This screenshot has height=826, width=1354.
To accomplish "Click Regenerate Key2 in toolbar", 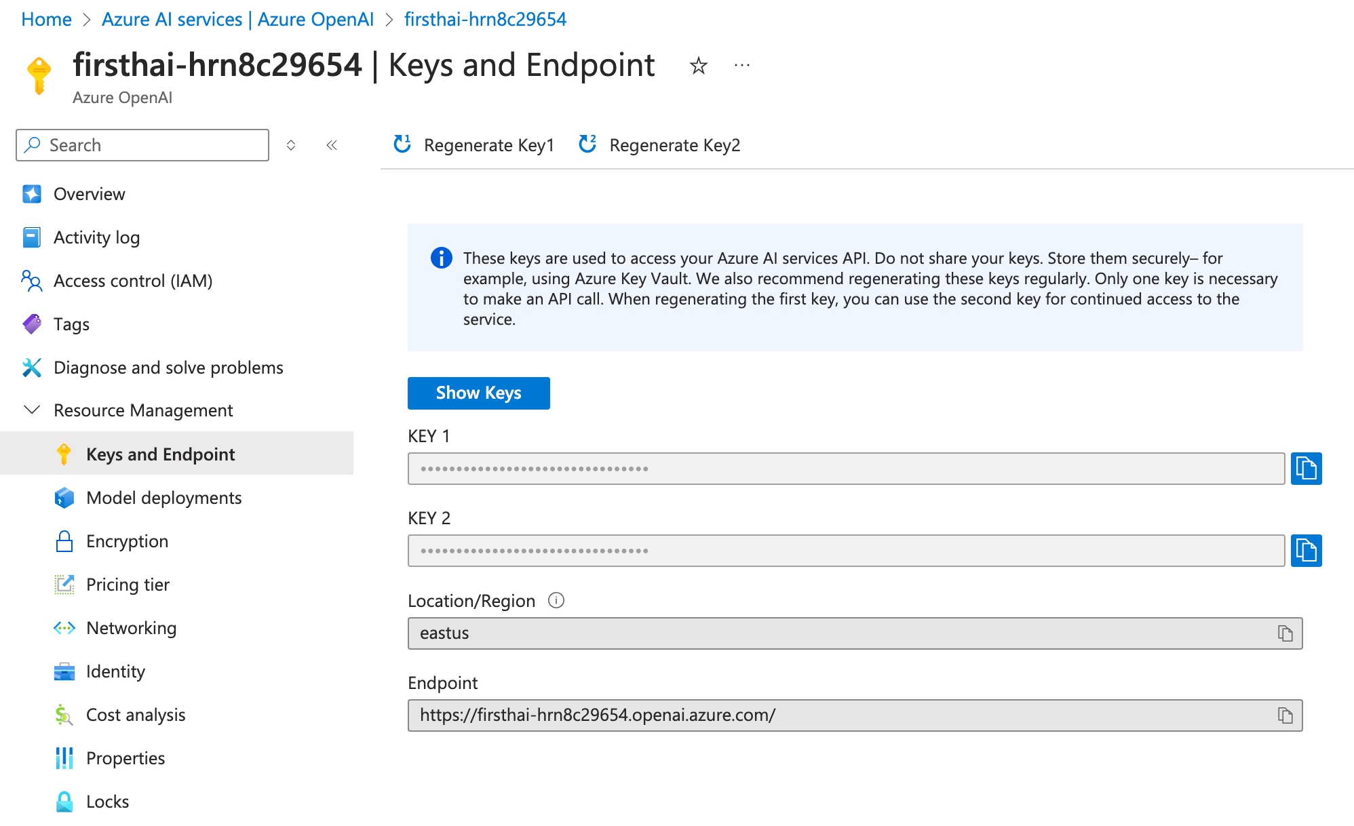I will click(x=659, y=145).
